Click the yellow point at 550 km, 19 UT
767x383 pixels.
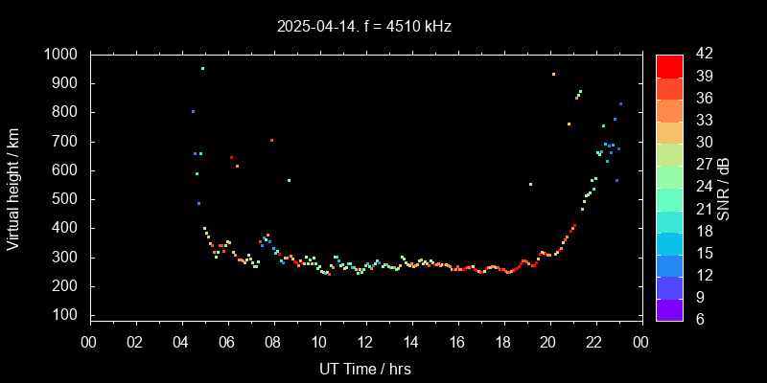pyautogui.click(x=530, y=184)
